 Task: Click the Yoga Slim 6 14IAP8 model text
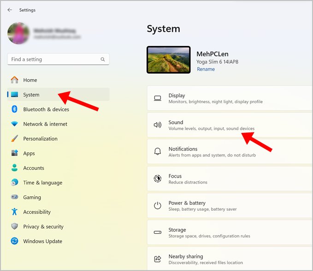pyautogui.click(x=217, y=62)
